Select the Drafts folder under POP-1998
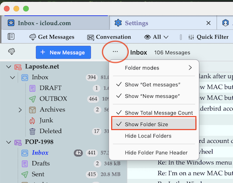The height and width of the screenshot is (183, 233). pos(41,163)
